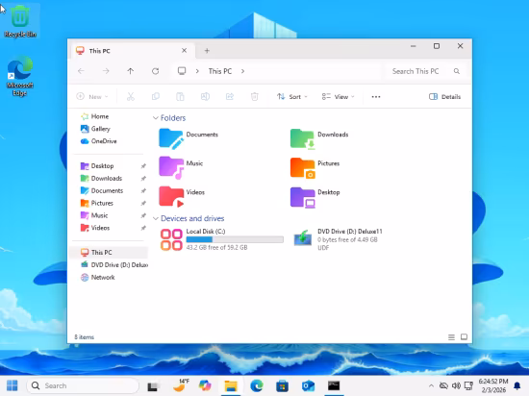Click the Cut scissors icon in toolbar
This screenshot has width=529, height=396.
pos(131,97)
